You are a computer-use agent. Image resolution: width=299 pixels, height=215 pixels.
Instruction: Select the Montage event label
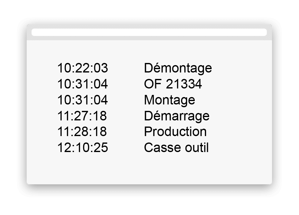coord(169,100)
